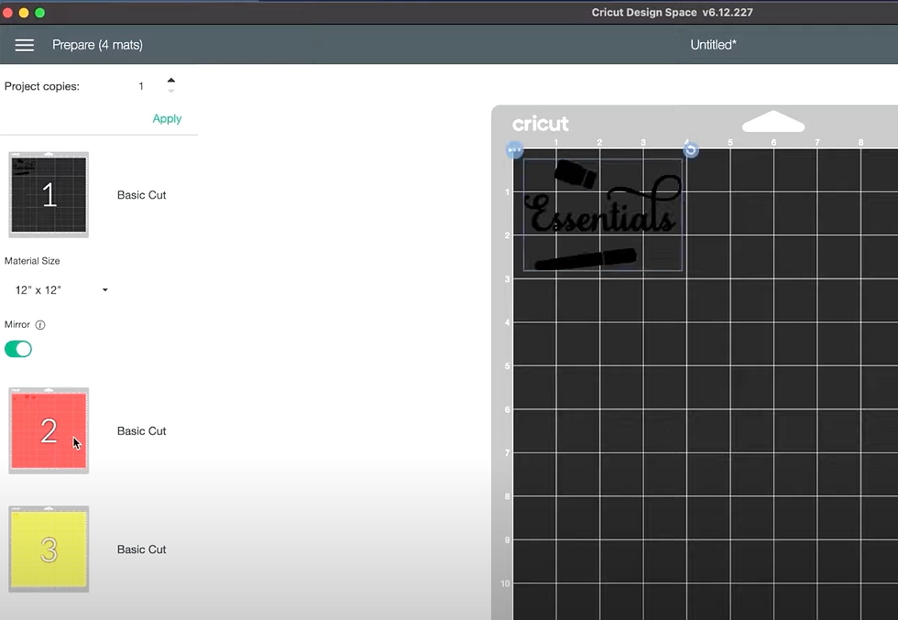Select the red mat 2 thumbnail
This screenshot has width=898, height=620.
point(49,430)
